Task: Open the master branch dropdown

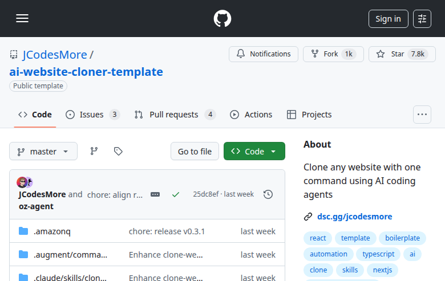Action: [x=43, y=151]
